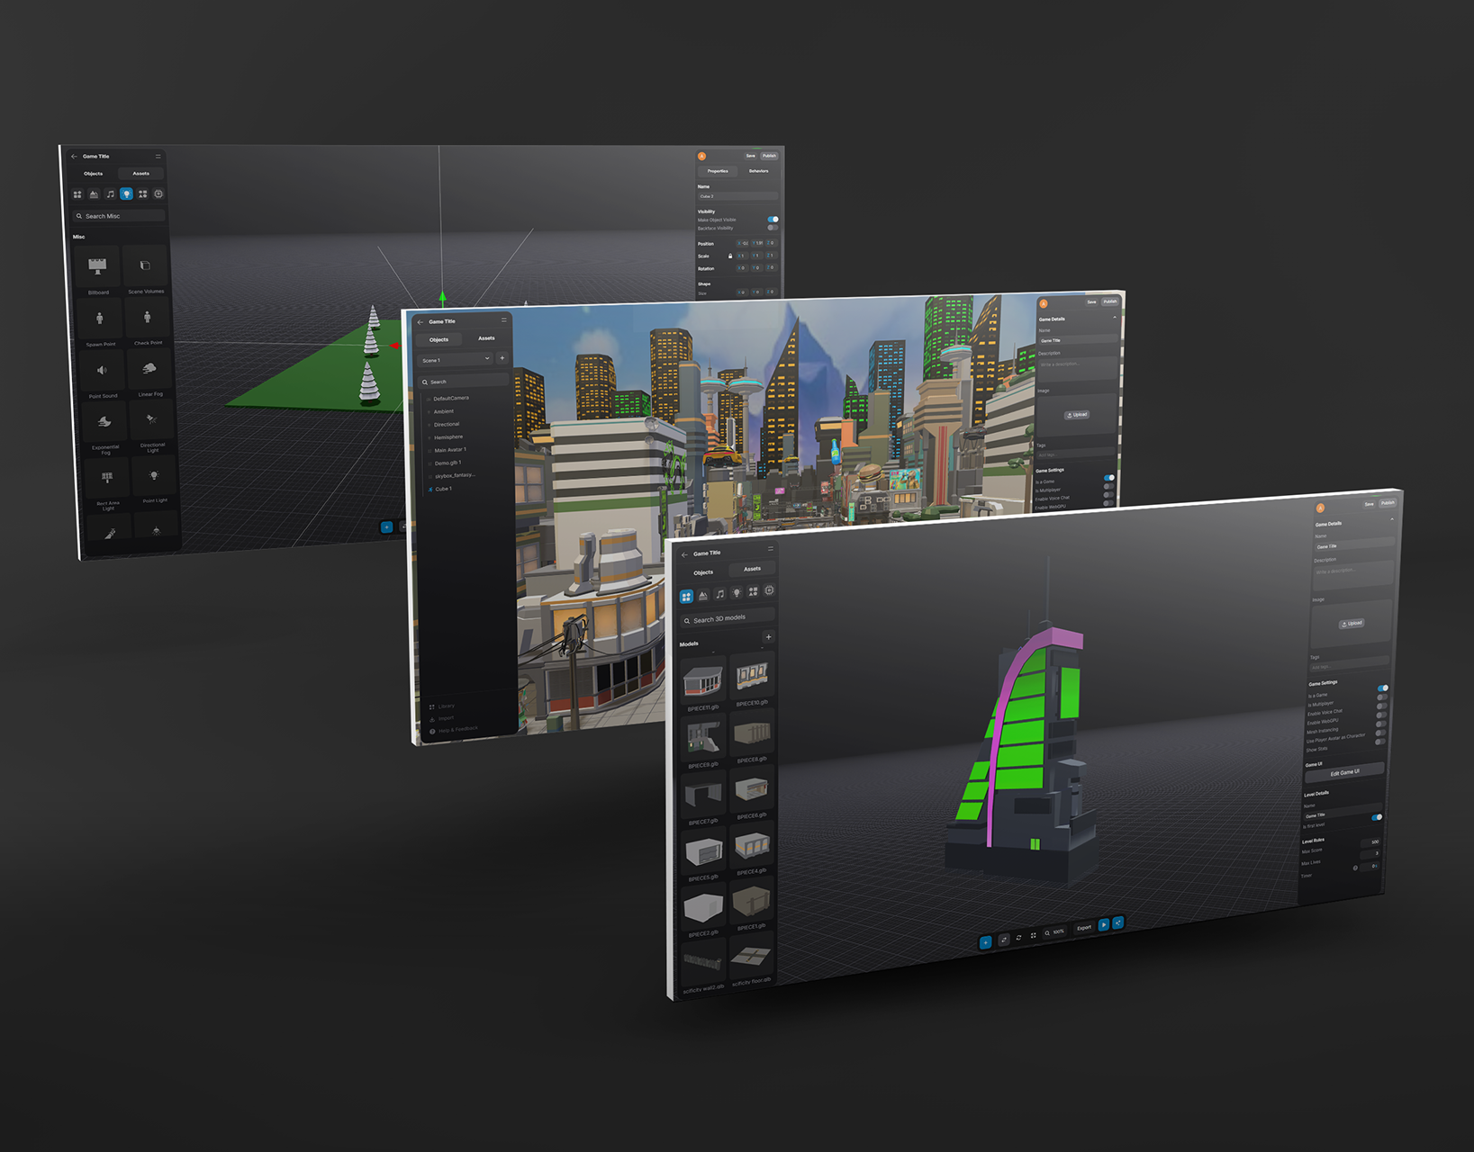Toggle 'Is Multiplayer' switch in front window
This screenshot has width=1474, height=1152.
1381,697
